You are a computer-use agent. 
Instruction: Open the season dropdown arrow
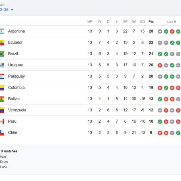(12, 10)
